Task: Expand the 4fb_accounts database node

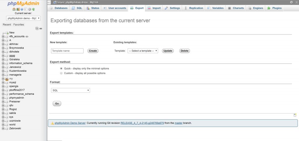Action: pos(3,37)
